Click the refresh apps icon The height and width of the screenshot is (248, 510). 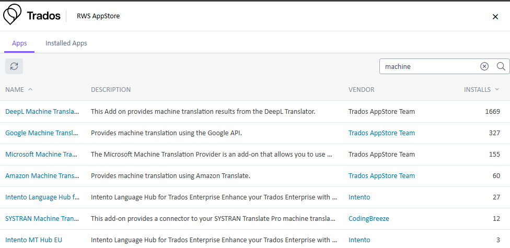tap(14, 66)
